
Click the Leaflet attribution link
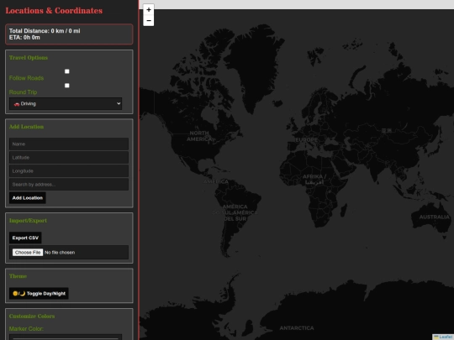click(x=446, y=337)
